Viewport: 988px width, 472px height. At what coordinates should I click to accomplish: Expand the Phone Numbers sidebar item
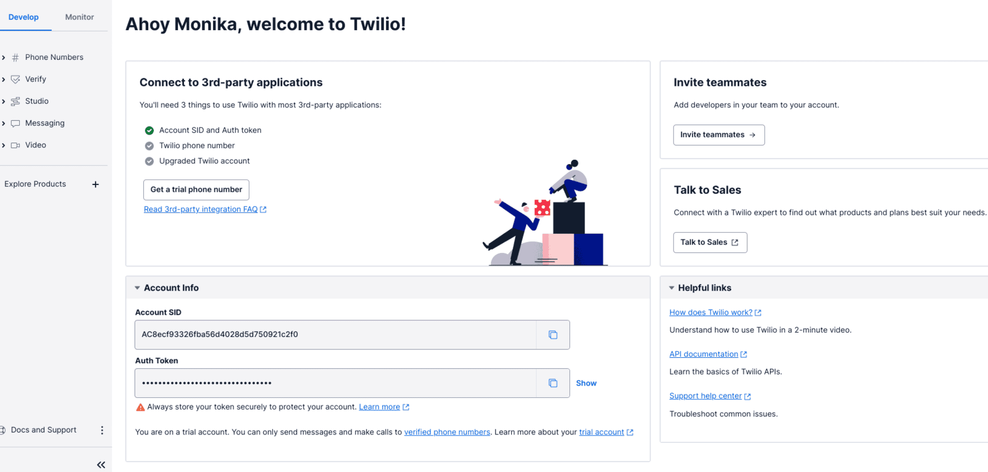pyautogui.click(x=4, y=57)
